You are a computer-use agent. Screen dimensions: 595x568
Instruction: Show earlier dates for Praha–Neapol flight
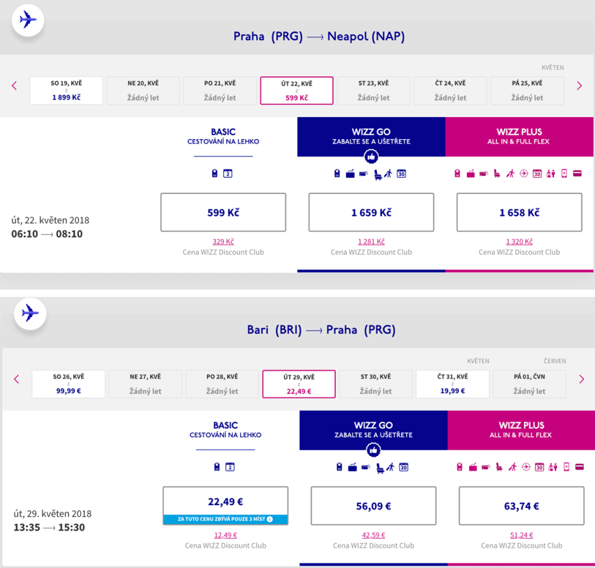pos(14,85)
